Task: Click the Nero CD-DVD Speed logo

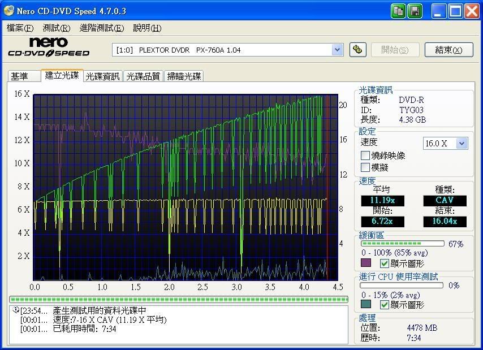Action: coord(49,47)
